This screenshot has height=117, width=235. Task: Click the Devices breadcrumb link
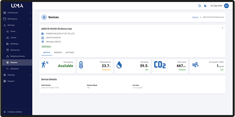[195, 17]
